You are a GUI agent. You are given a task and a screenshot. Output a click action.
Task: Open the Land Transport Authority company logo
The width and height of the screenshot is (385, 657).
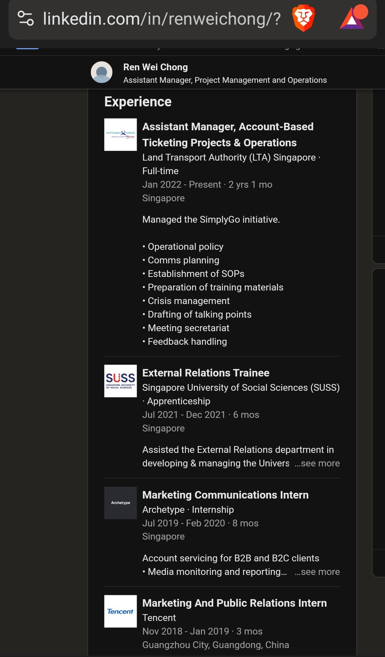pyautogui.click(x=121, y=135)
